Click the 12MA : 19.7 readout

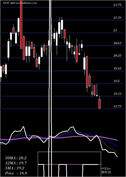coord(16,163)
